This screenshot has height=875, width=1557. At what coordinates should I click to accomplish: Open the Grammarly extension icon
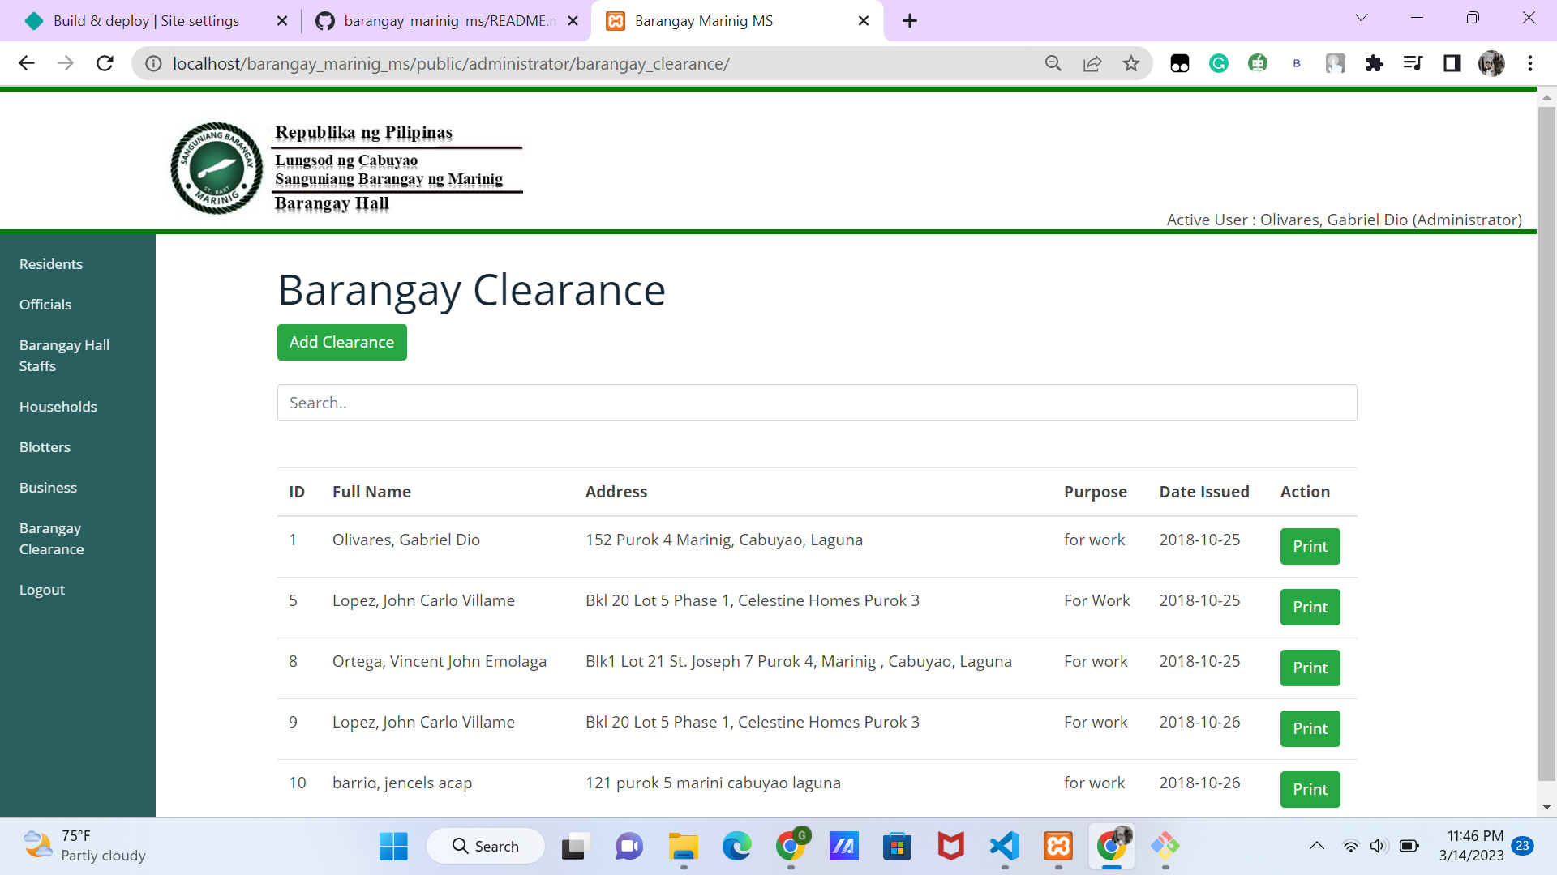coord(1218,63)
